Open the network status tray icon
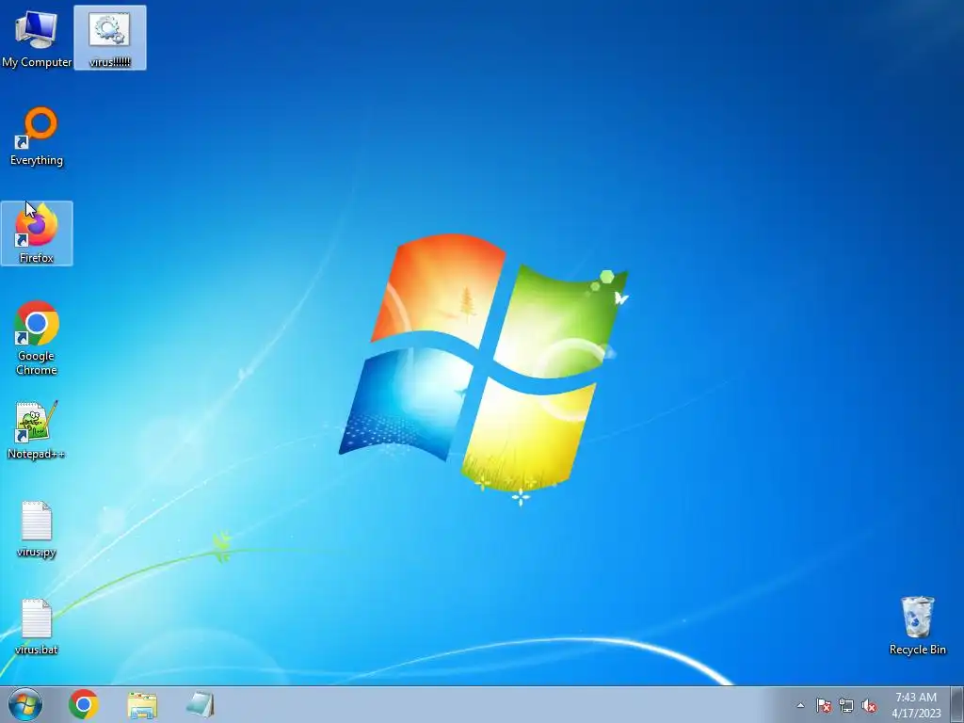 click(x=846, y=705)
